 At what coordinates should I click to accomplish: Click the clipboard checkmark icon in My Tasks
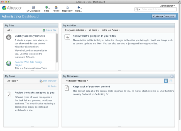click(9, 94)
